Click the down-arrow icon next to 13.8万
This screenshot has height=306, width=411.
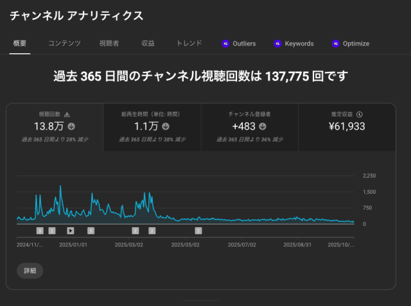point(71,126)
